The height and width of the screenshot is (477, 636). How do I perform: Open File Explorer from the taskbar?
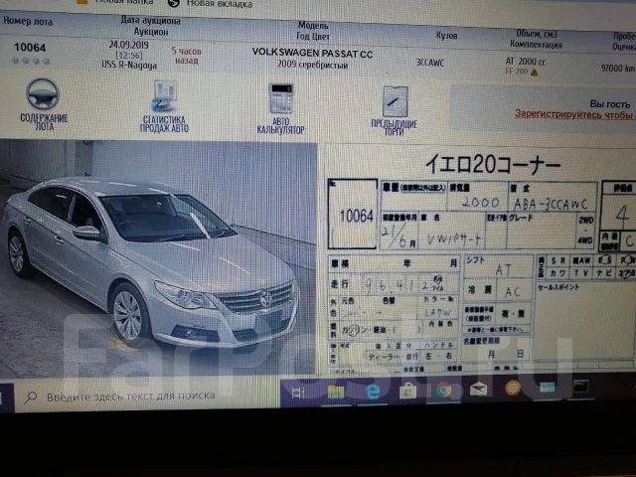point(336,393)
